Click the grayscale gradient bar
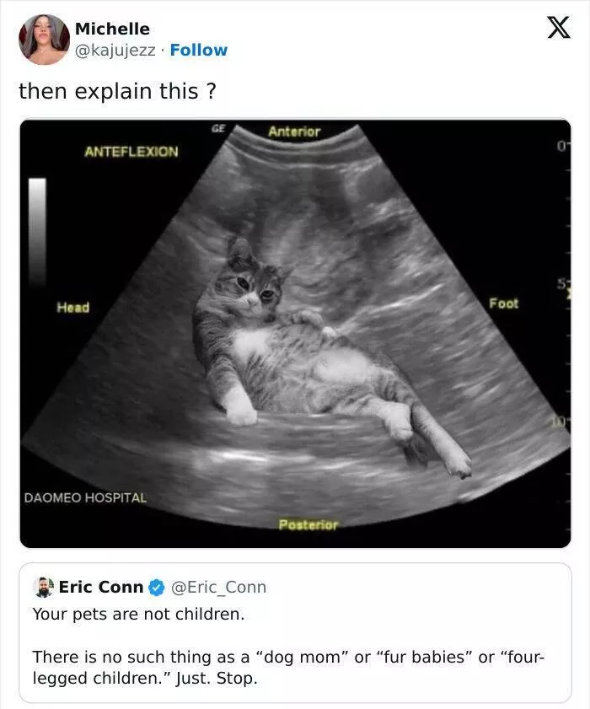This screenshot has width=590, height=709. pos(37,230)
